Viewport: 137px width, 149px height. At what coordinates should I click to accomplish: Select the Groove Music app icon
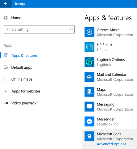89,32
